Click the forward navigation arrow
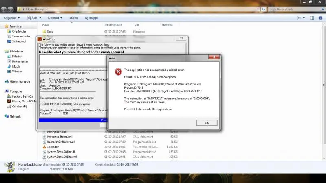326x183 pixels. pos(11,9)
